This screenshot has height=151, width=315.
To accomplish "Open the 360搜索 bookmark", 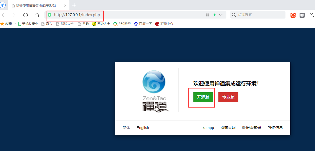I will [x=122, y=24].
